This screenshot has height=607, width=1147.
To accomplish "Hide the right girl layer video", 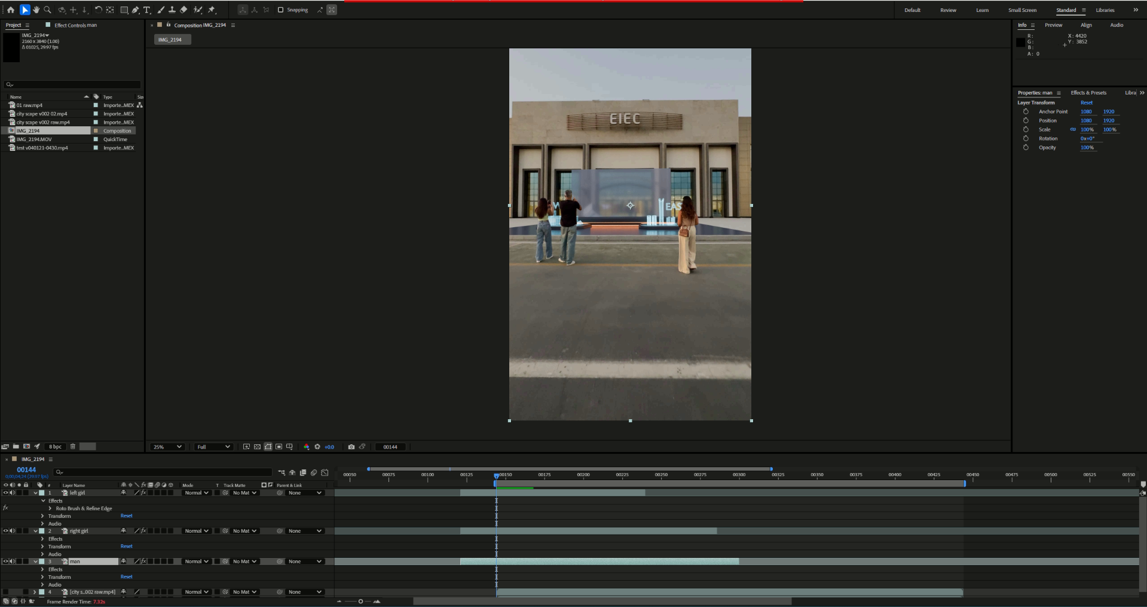I will [5, 531].
